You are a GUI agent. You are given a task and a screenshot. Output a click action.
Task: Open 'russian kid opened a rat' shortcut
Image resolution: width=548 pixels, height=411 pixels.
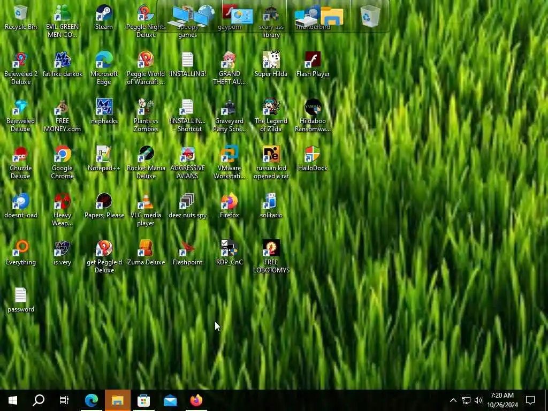[271, 163]
